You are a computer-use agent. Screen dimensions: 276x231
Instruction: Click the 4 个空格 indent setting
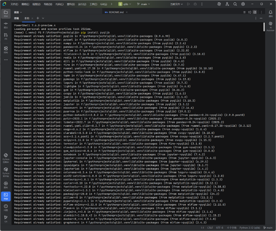(232, 228)
